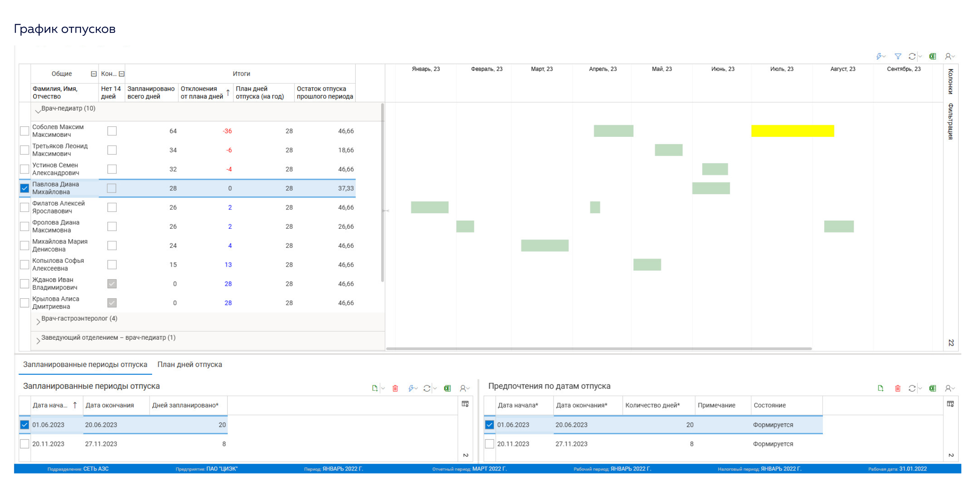
Task: Click the horizontal scrollbar under the timeline
Action: point(599,348)
